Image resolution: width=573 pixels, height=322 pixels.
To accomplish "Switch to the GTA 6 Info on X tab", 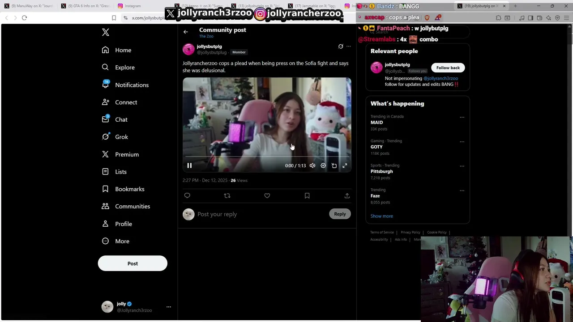I will 86,6.
